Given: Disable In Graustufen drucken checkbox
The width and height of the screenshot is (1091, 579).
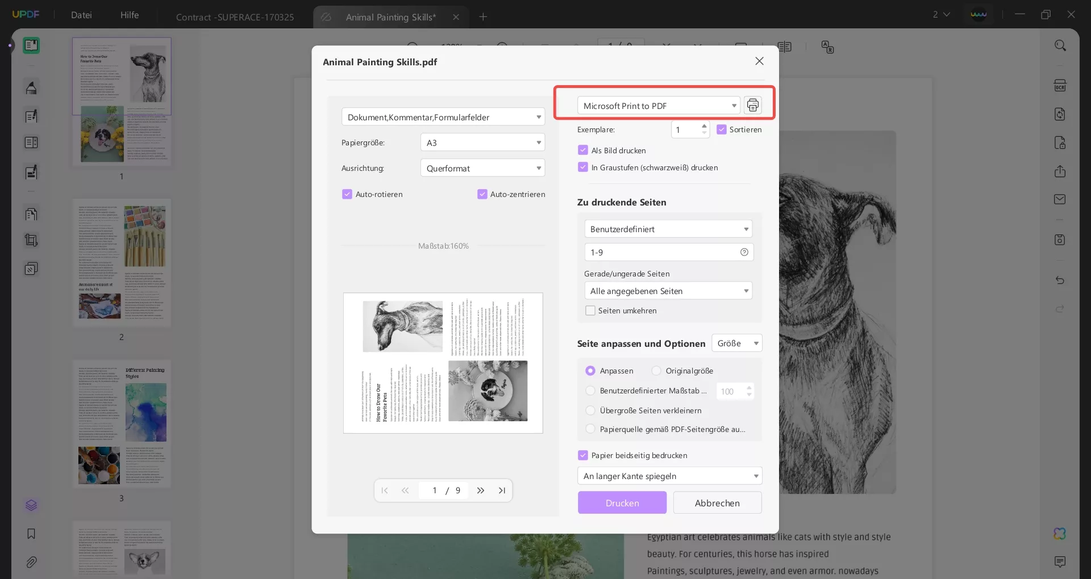Looking at the screenshot, I should click(582, 167).
